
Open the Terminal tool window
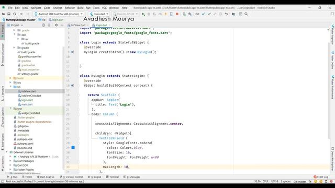click(113, 177)
